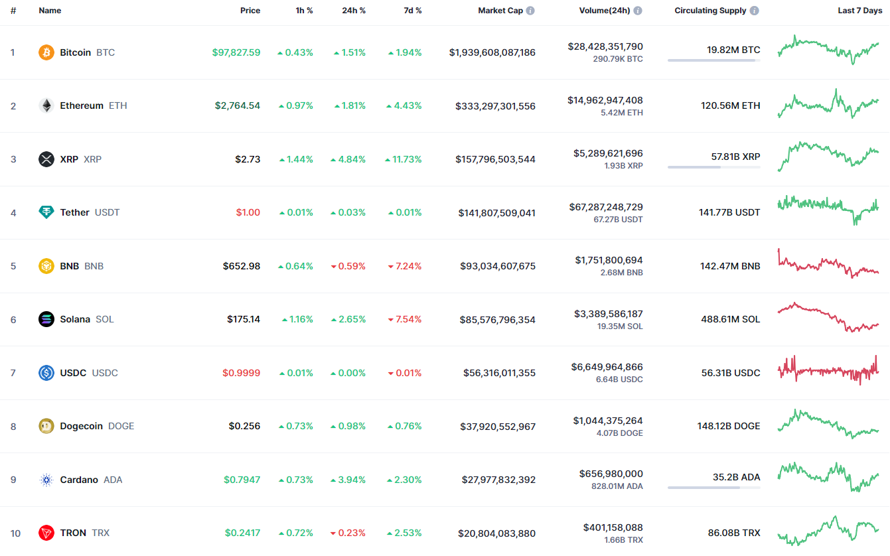
Task: Click Ethereum's 24h volume amount
Action: click(605, 100)
